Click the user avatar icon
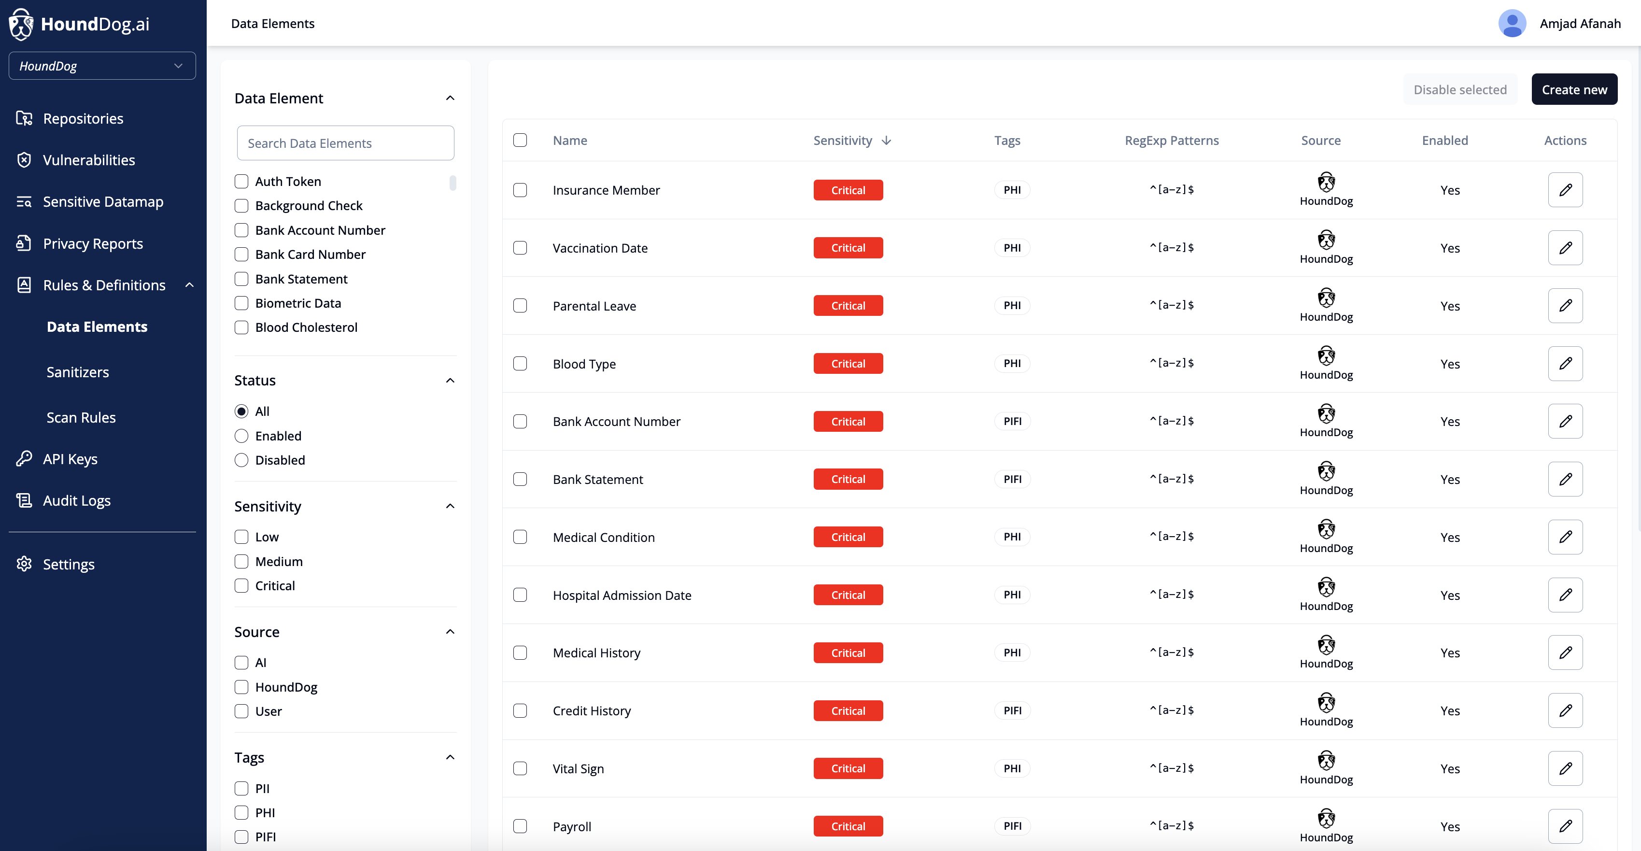The height and width of the screenshot is (851, 1641). pyautogui.click(x=1512, y=24)
